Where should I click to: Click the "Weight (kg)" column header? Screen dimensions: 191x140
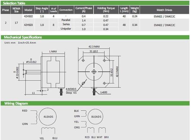(134, 10)
